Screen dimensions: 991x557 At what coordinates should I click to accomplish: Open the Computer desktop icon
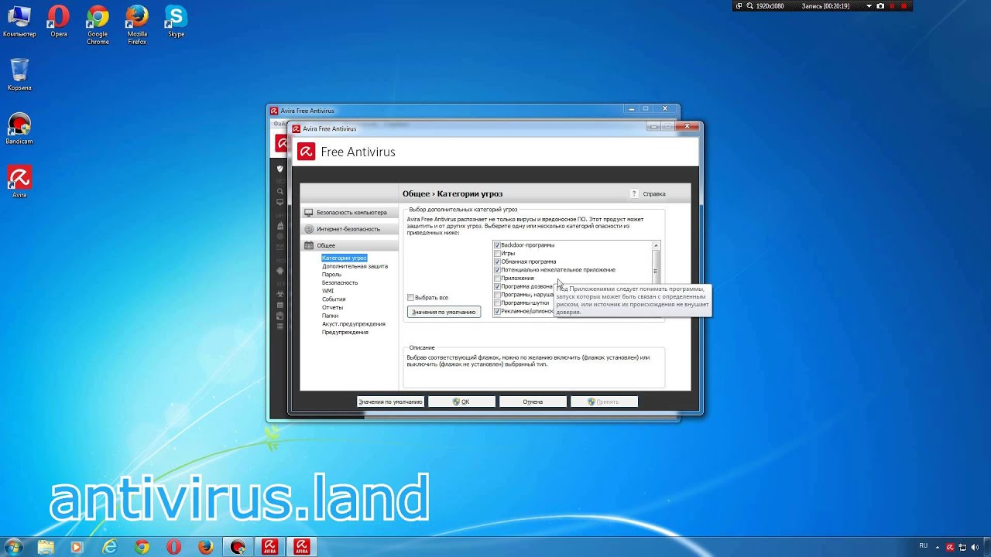coord(19,22)
